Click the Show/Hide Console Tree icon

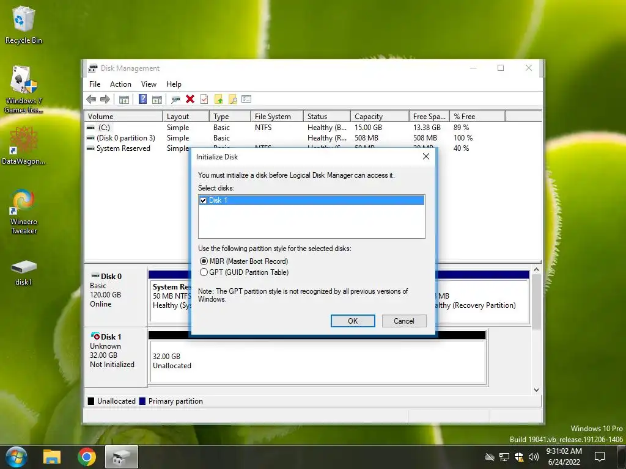pos(123,100)
